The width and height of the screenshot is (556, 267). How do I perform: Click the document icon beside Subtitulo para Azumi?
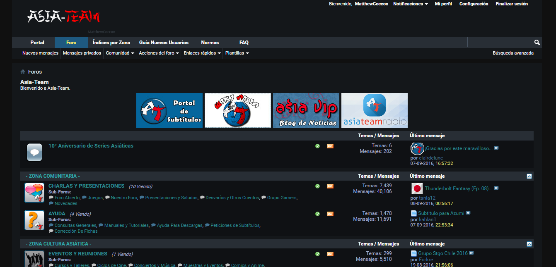coord(413,213)
